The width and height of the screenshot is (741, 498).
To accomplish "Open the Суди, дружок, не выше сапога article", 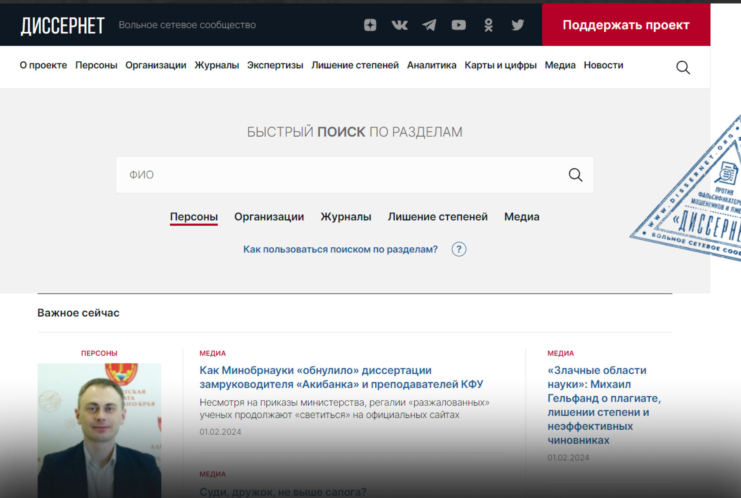I will pos(283,492).
